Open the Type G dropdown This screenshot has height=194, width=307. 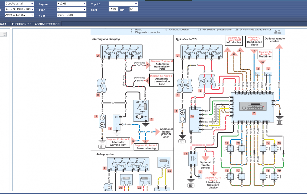tap(72, 9)
